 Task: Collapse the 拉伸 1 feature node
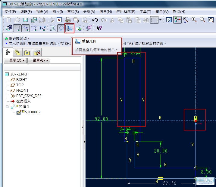coord(7,107)
